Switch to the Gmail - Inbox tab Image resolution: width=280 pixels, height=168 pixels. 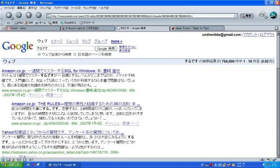[x=33, y=28]
